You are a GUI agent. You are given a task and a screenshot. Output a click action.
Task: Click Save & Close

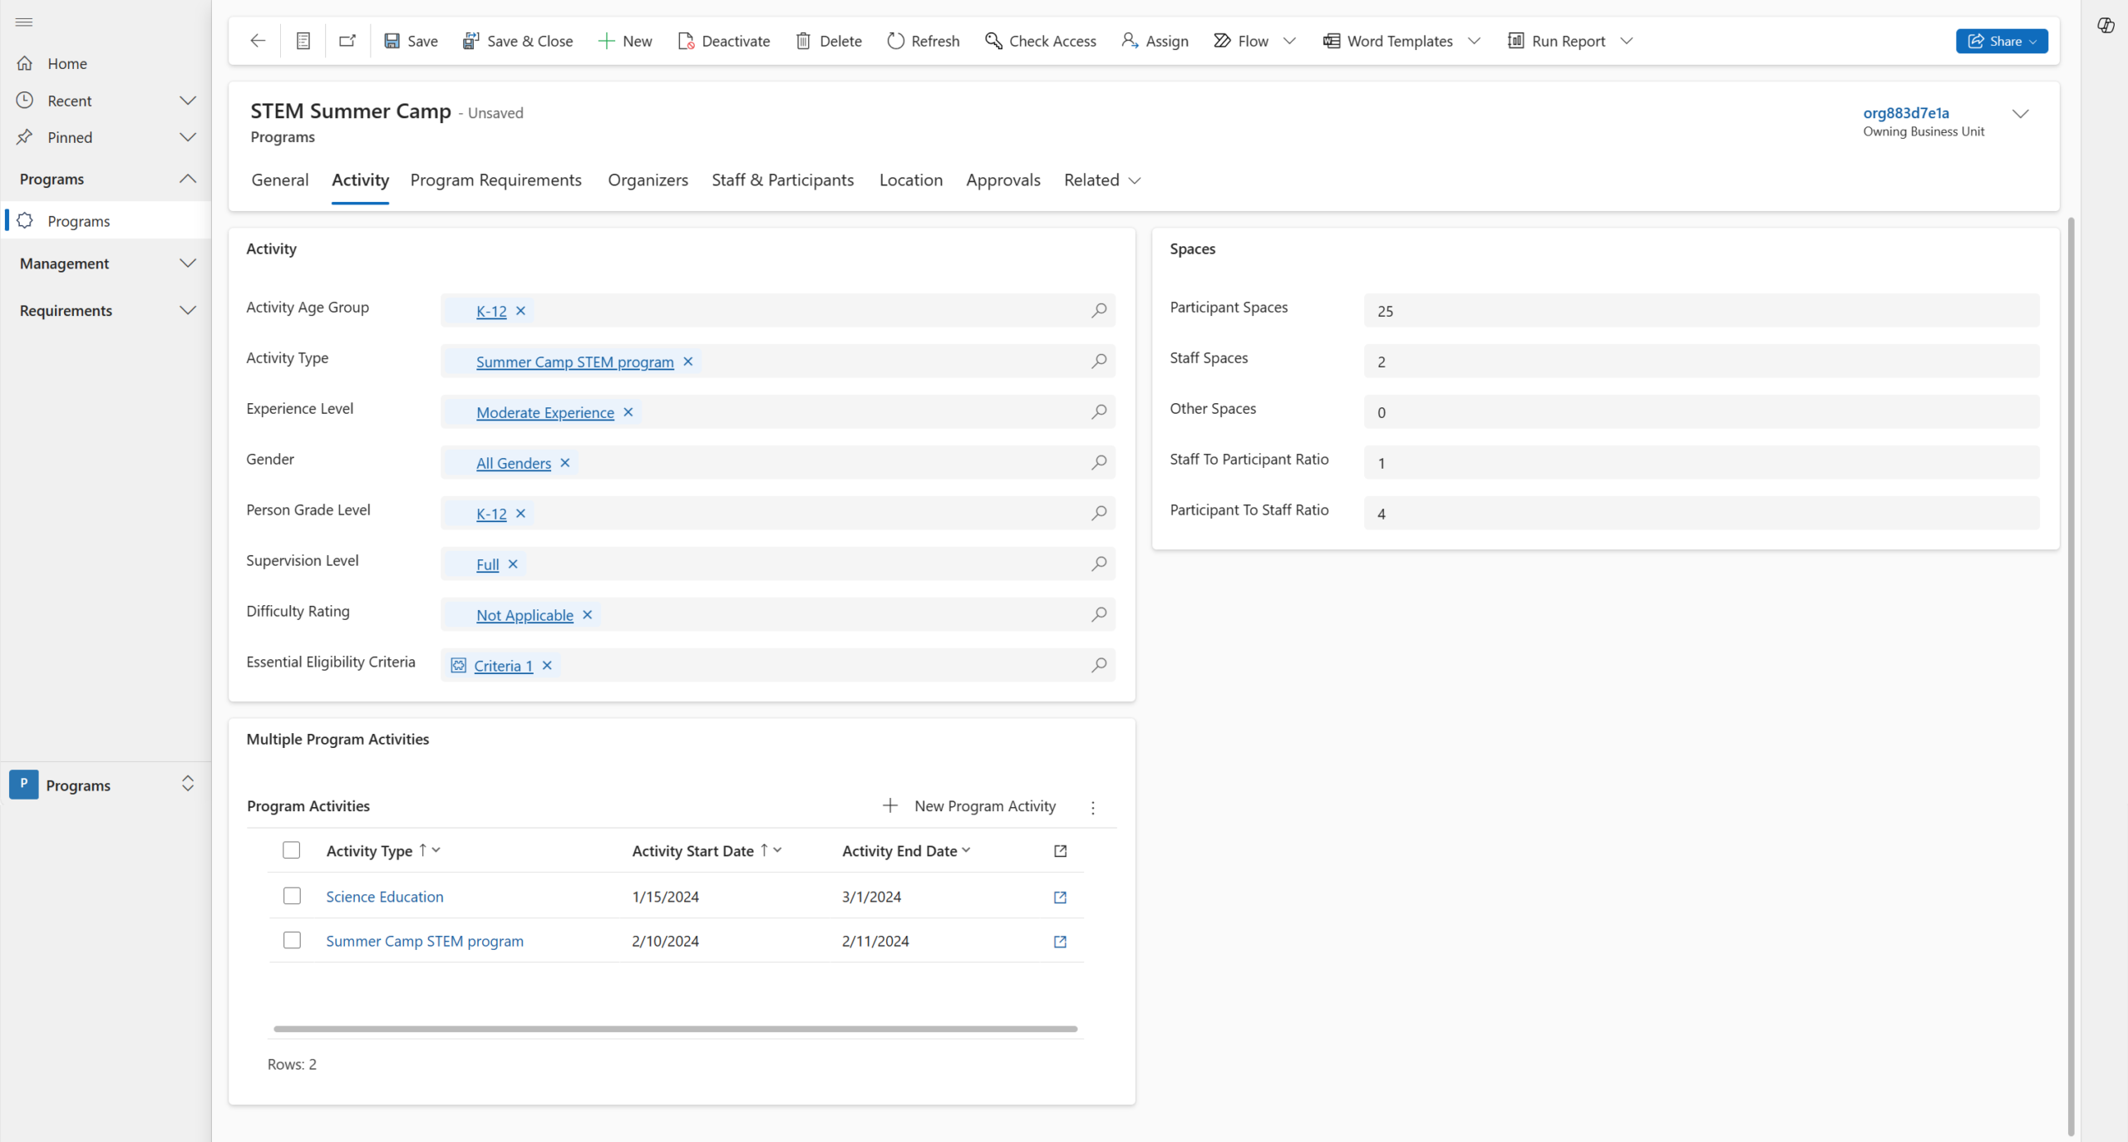tap(518, 41)
